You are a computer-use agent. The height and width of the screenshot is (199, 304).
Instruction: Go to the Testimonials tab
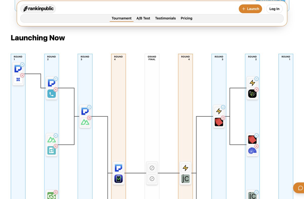click(x=165, y=18)
